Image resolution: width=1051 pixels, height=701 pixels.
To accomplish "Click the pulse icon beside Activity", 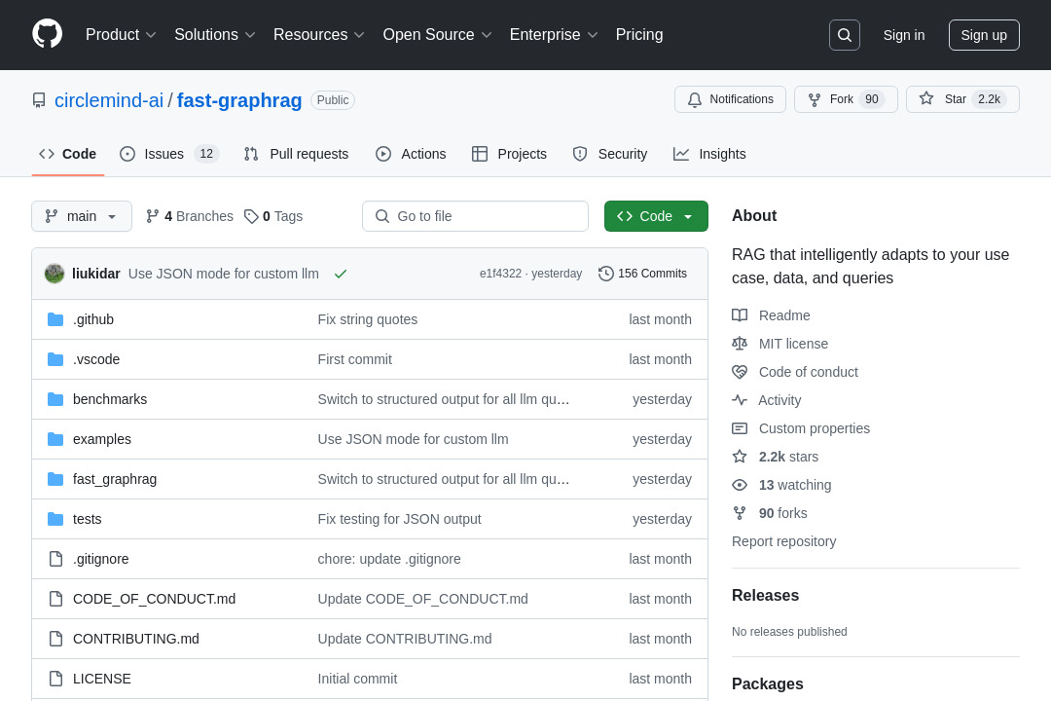I will pos(740,400).
